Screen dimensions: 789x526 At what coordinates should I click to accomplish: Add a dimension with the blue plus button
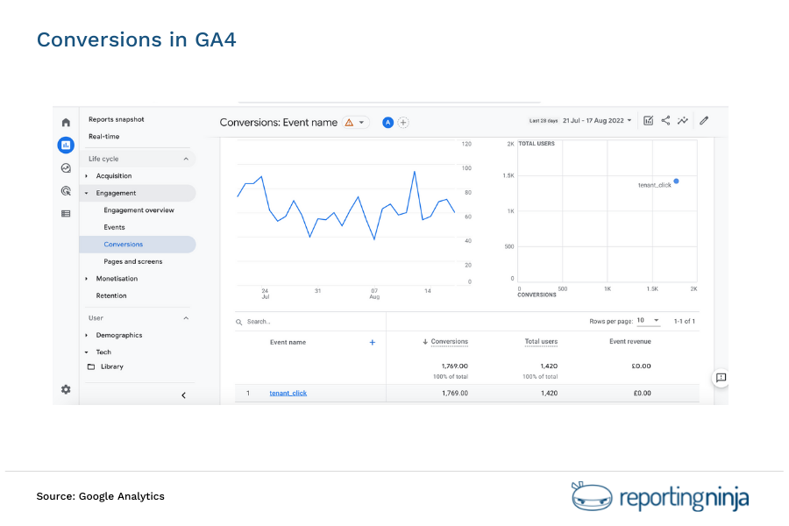coord(372,342)
